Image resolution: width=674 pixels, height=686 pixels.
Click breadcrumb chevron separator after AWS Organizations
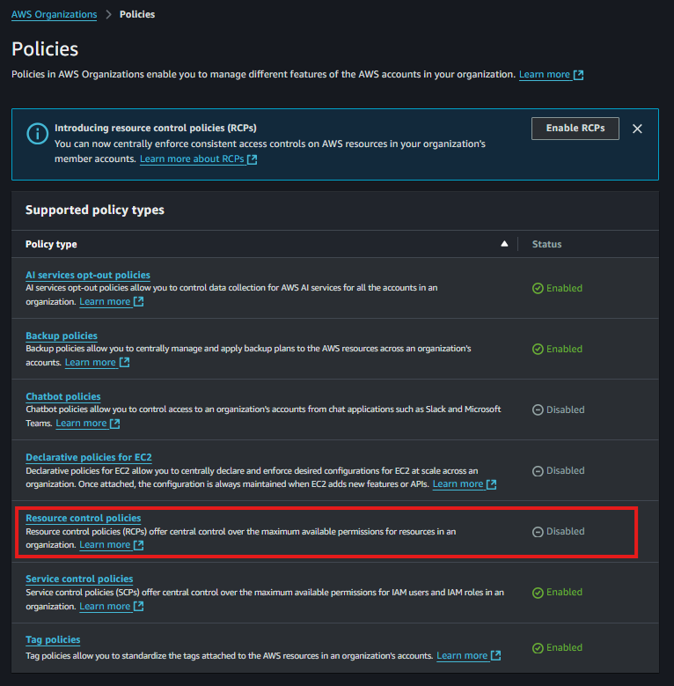[x=108, y=14]
